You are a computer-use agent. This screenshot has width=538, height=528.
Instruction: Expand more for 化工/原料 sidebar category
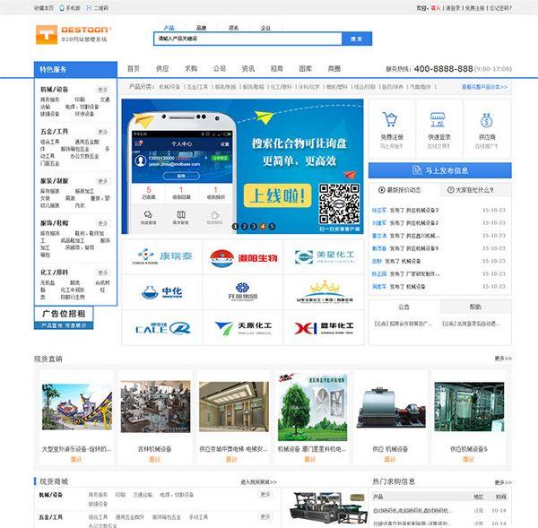coord(102,273)
